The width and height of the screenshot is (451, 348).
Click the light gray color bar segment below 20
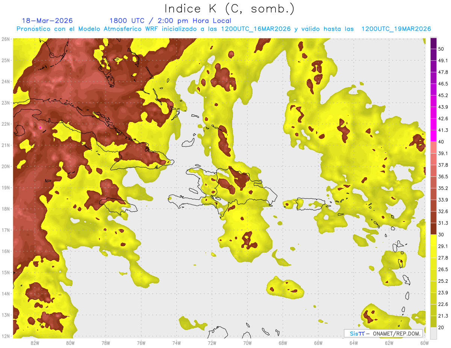433,333
